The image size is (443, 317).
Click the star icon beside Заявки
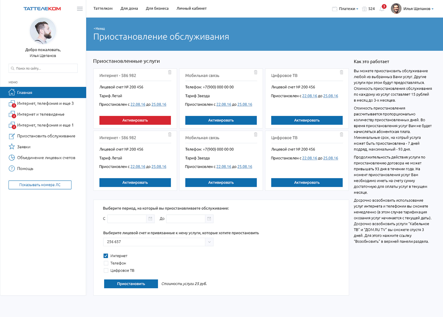point(12,147)
